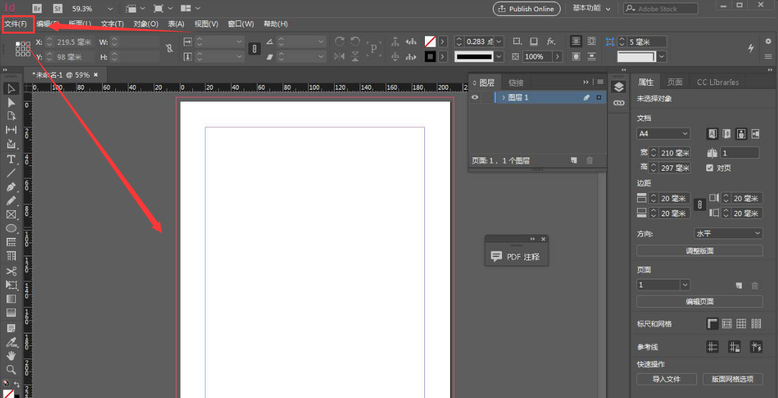Open the 对象(O) menu
The height and width of the screenshot is (398, 778).
146,24
